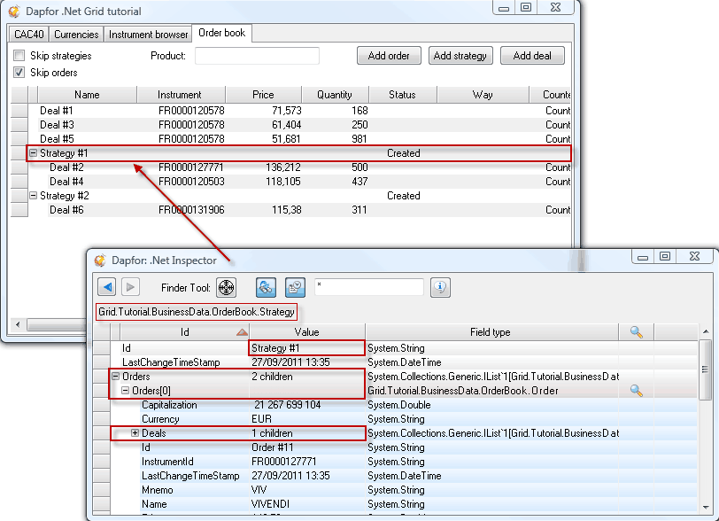Image resolution: width=719 pixels, height=521 pixels.
Task: Click sort arrow on Id column header
Action: coord(242,332)
